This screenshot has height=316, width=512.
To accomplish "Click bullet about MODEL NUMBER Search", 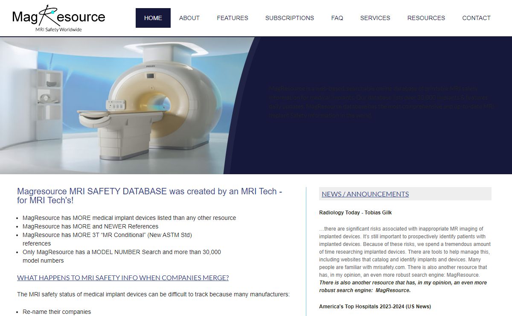I will 122,256.
